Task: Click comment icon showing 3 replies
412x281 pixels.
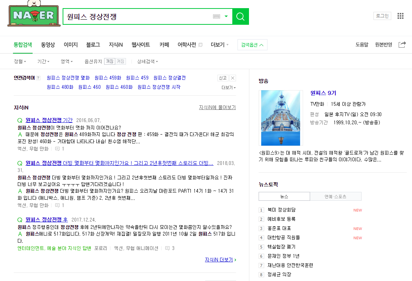Action: click(167, 248)
